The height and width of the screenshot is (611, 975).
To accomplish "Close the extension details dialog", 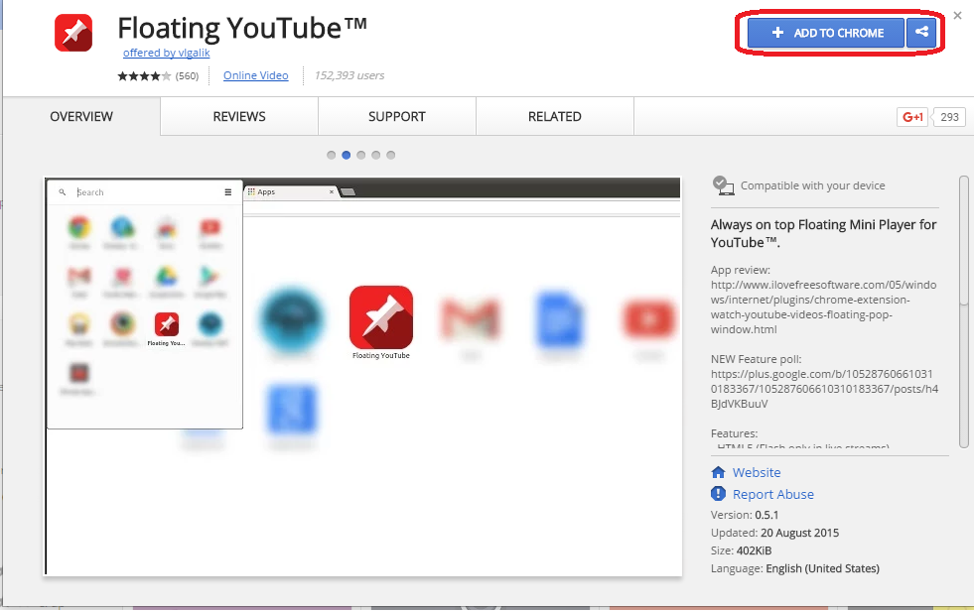I will 957,16.
